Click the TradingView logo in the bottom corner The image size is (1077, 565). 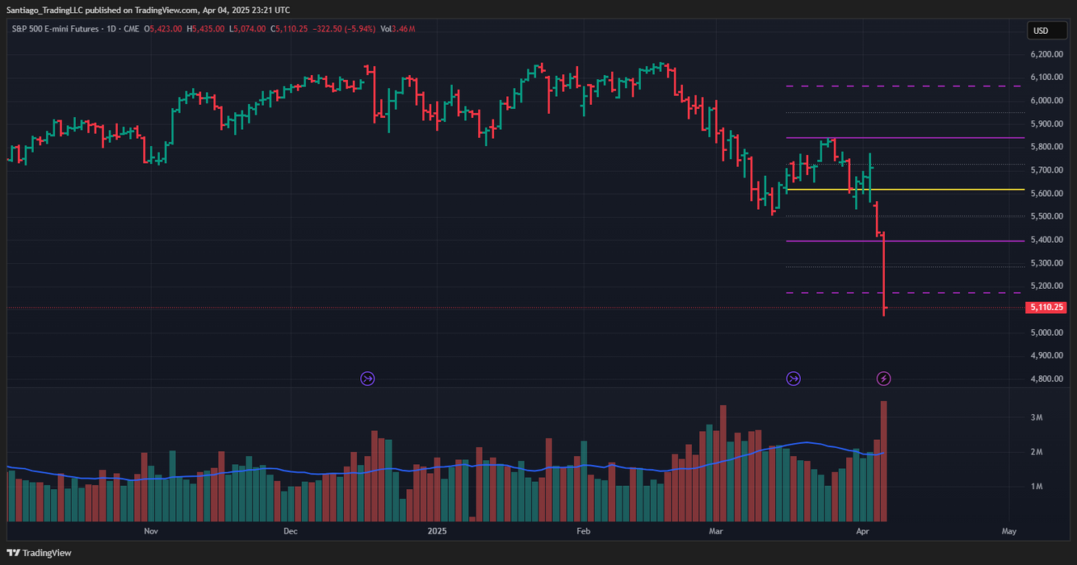(x=39, y=553)
